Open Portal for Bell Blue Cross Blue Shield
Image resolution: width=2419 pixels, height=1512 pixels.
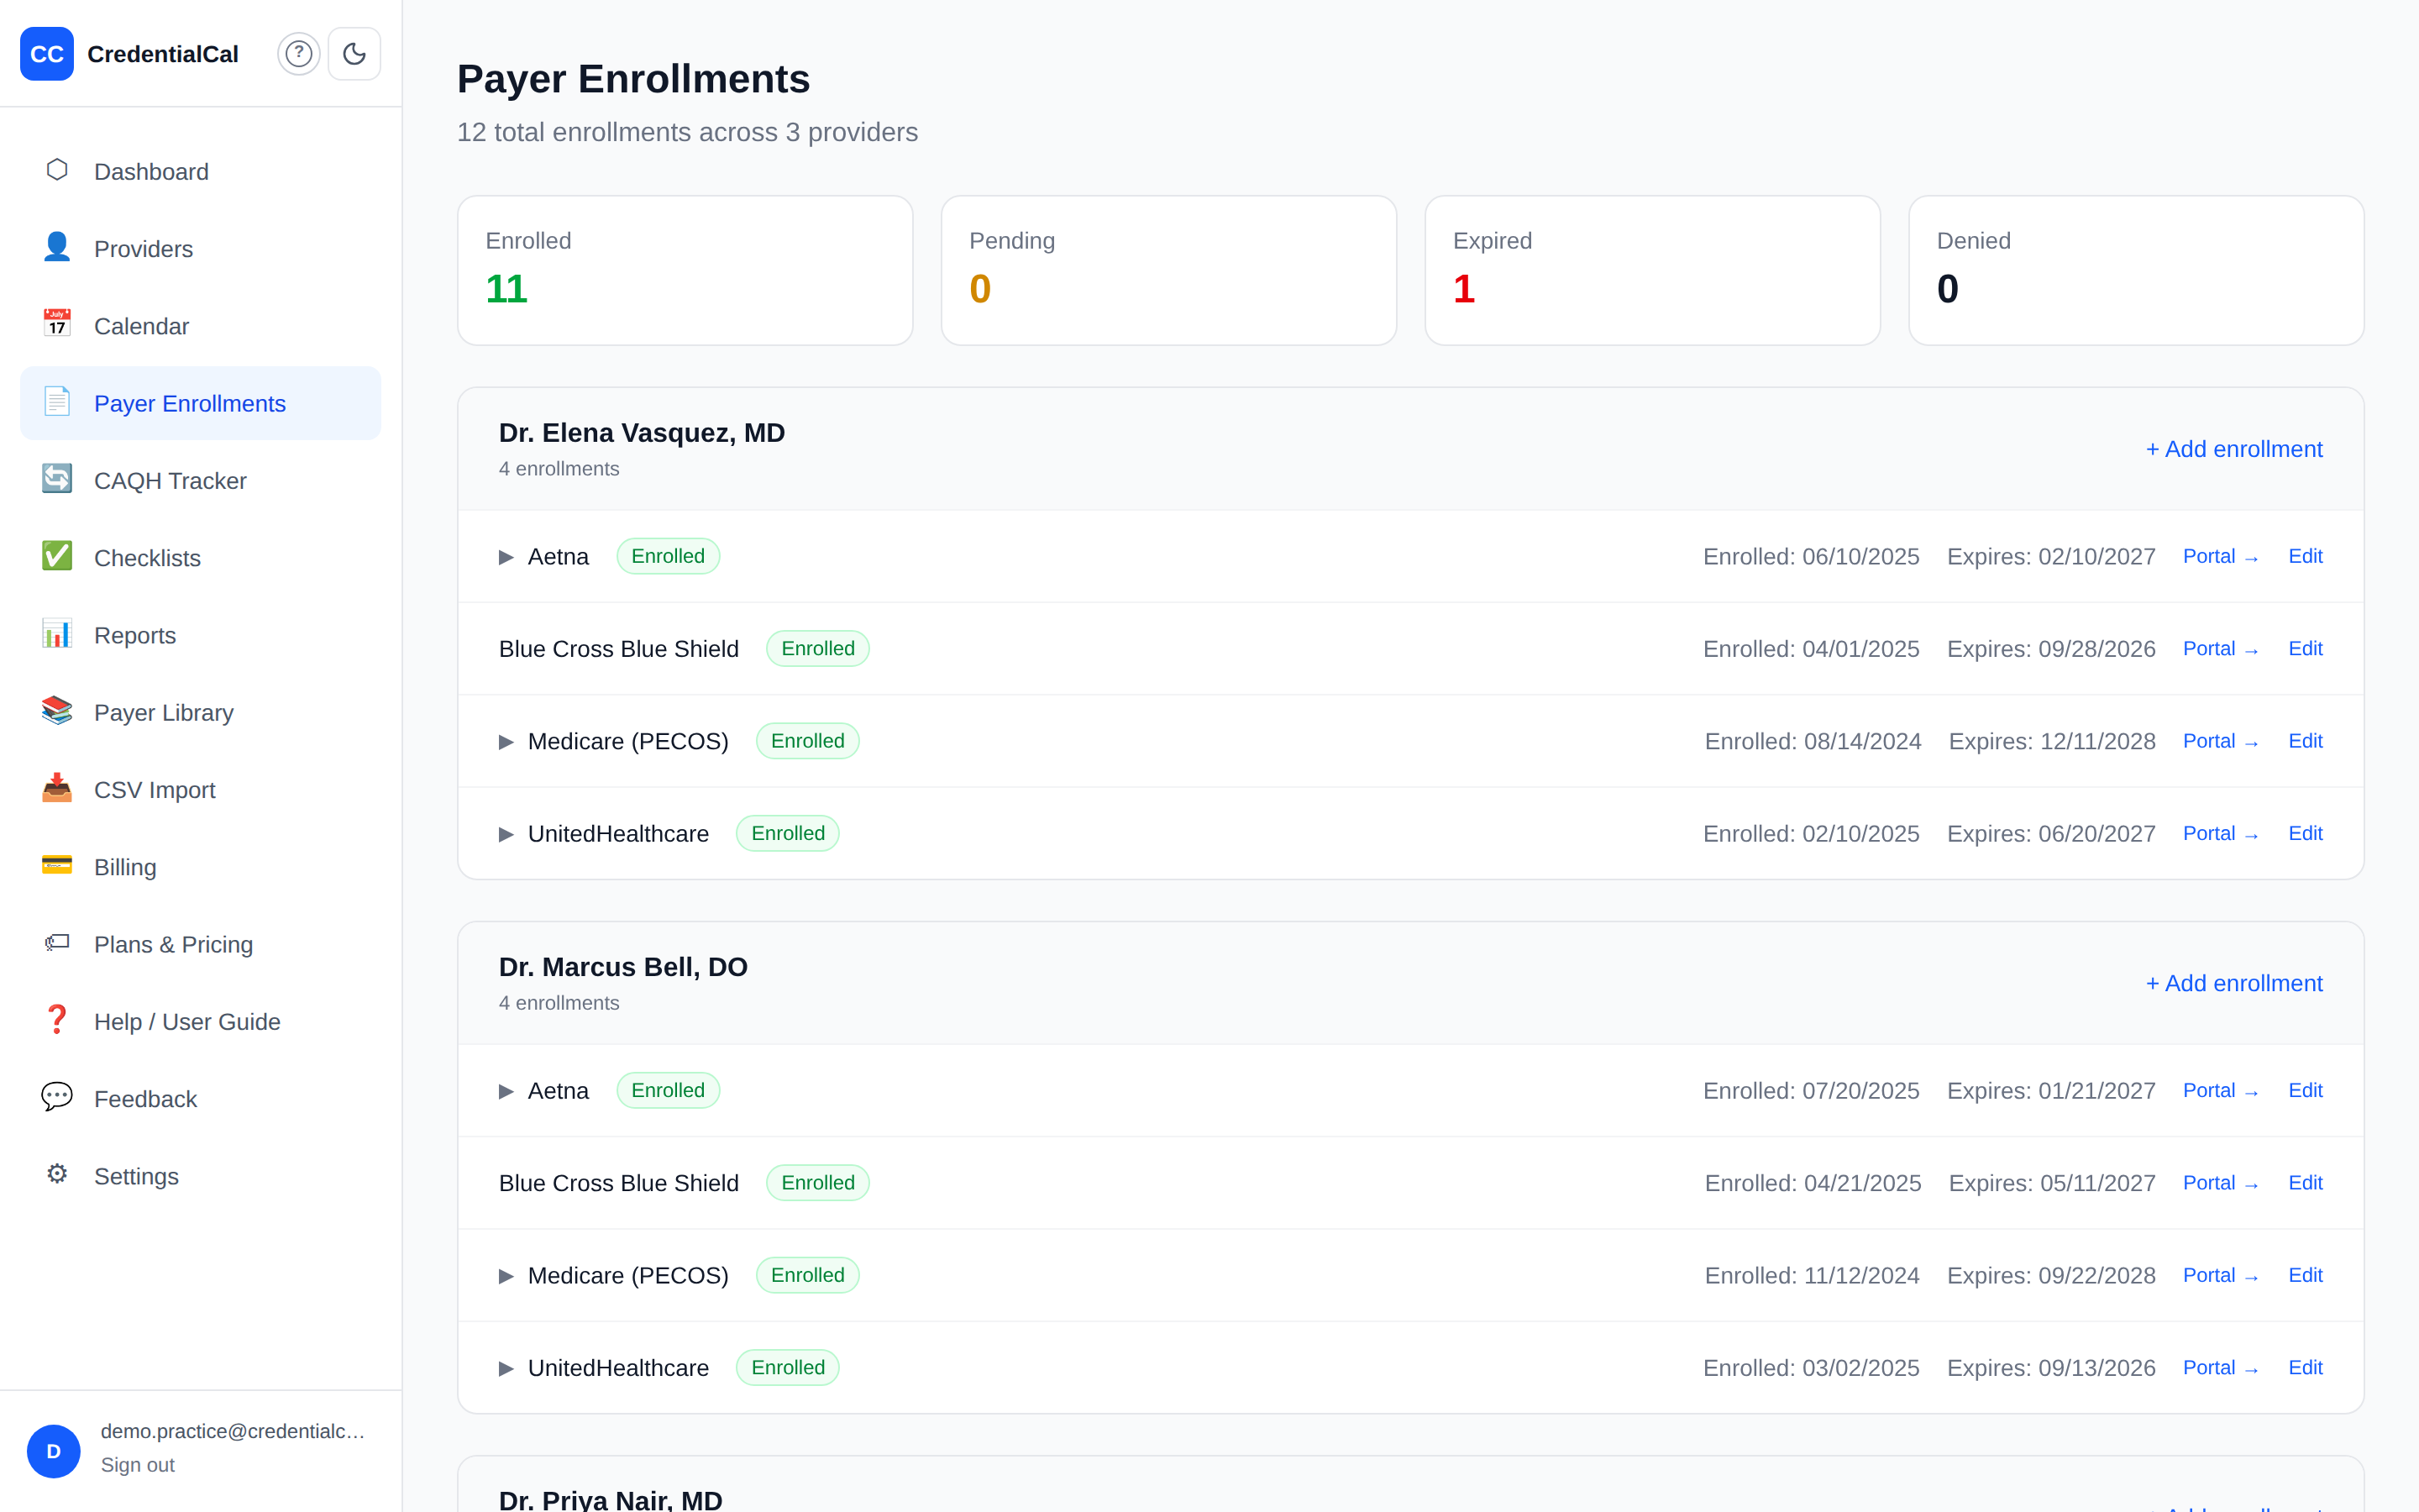[x=2220, y=1183]
